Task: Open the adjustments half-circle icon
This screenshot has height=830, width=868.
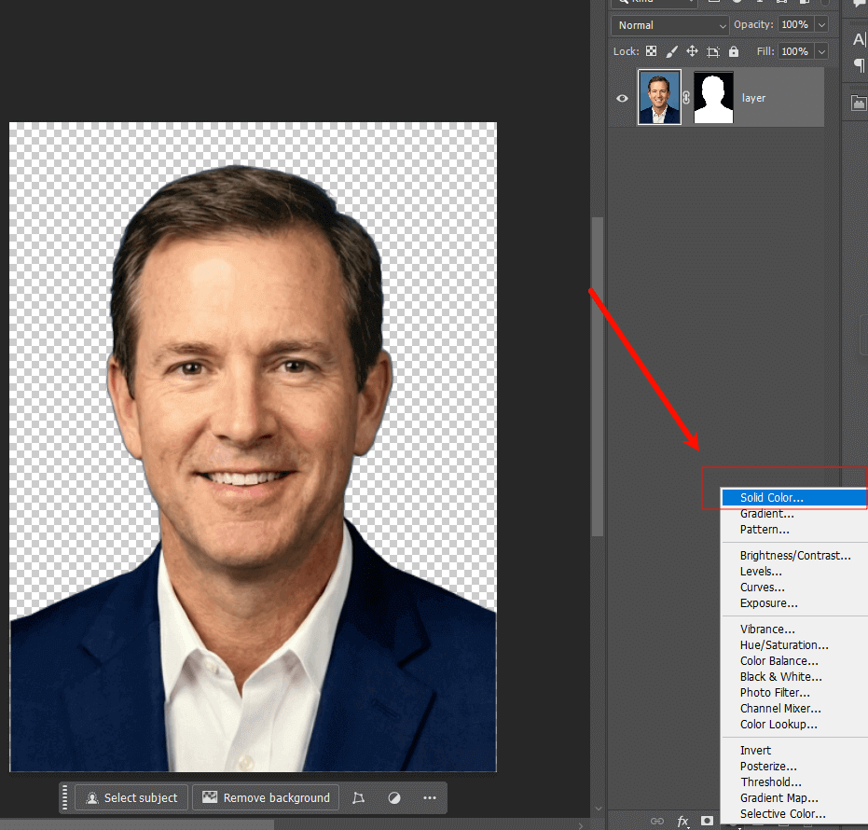Action: click(393, 797)
